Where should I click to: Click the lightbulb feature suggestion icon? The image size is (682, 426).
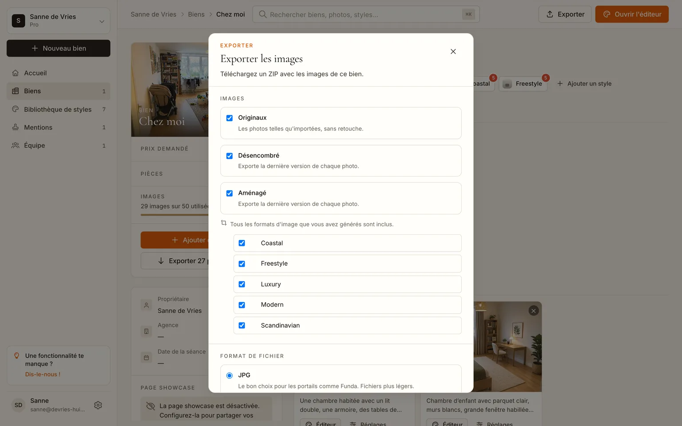tap(16, 356)
